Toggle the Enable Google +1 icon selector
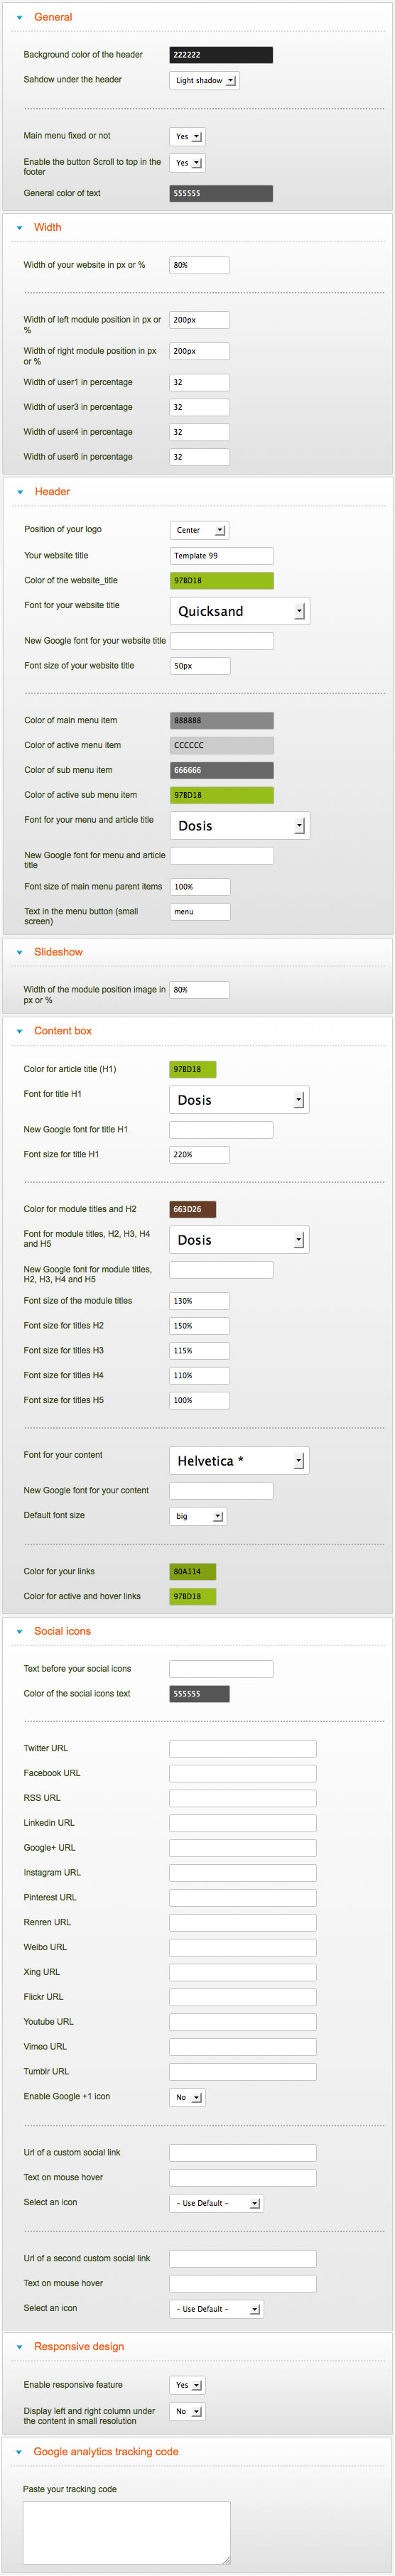Viewport: 395px width, 2576px height. [187, 2097]
